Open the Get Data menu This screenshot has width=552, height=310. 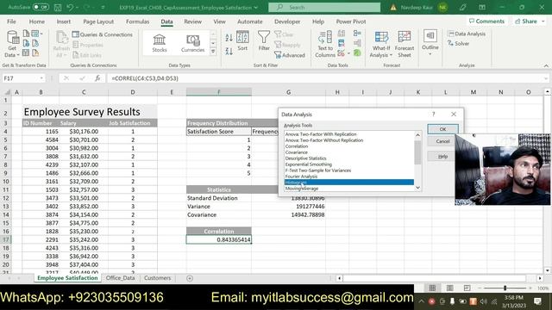[x=12, y=44]
